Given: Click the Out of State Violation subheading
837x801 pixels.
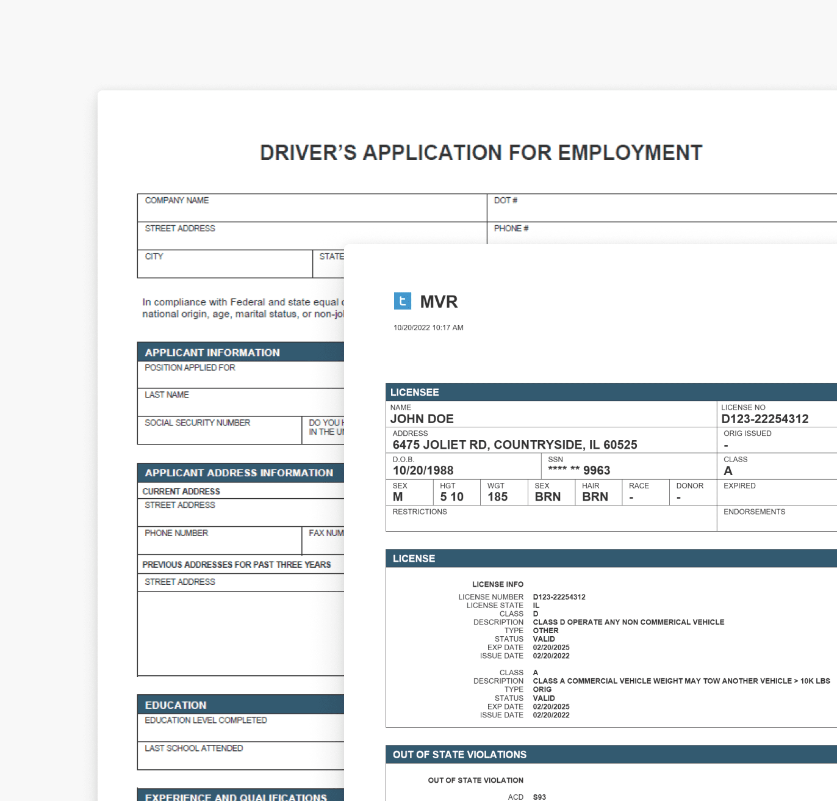Looking at the screenshot, I should click(476, 780).
